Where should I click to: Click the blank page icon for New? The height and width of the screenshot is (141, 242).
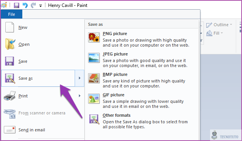pos(10,27)
